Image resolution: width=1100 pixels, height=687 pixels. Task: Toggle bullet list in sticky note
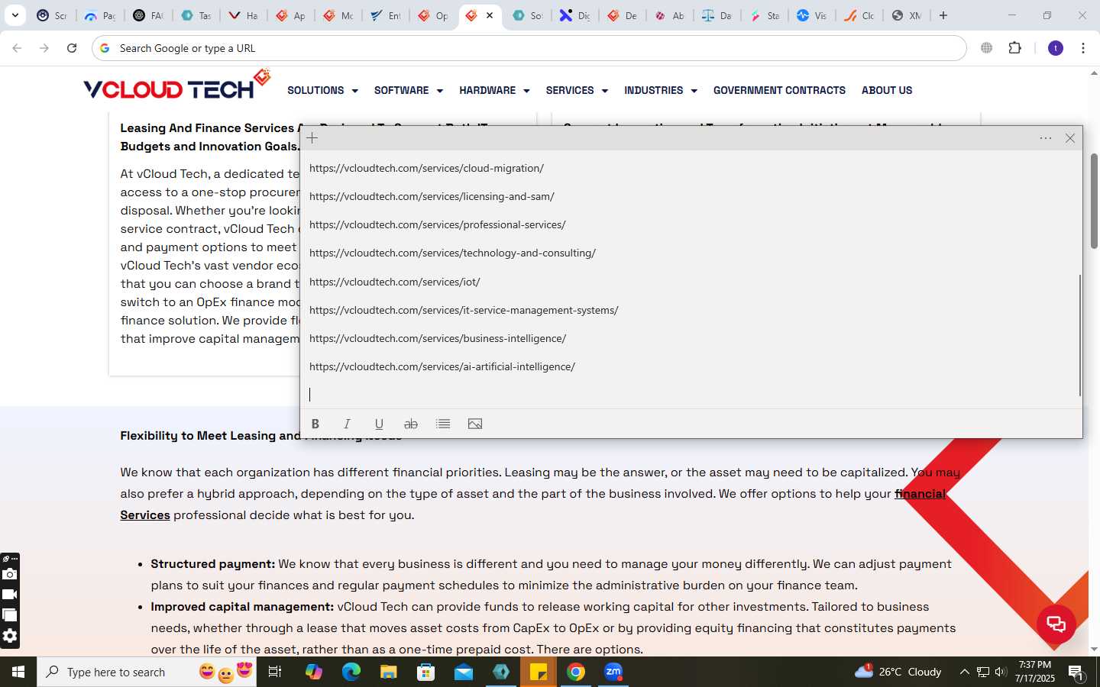[443, 424]
